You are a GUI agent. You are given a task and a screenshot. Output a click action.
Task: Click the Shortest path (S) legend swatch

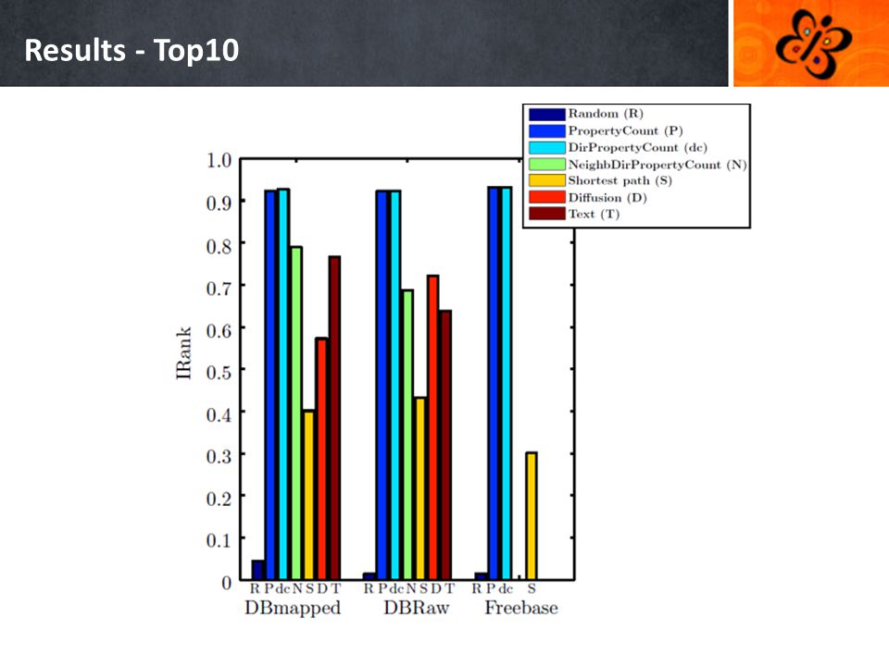click(x=547, y=180)
